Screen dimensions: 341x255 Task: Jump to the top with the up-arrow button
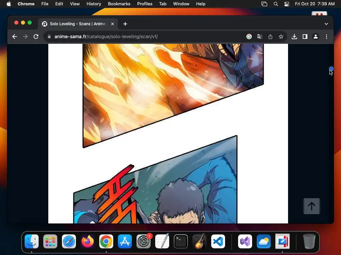(x=312, y=206)
